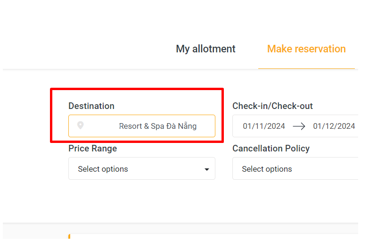Click "Select options" text under Price Range
Viewport: 369px width, 242px height.
point(103,169)
